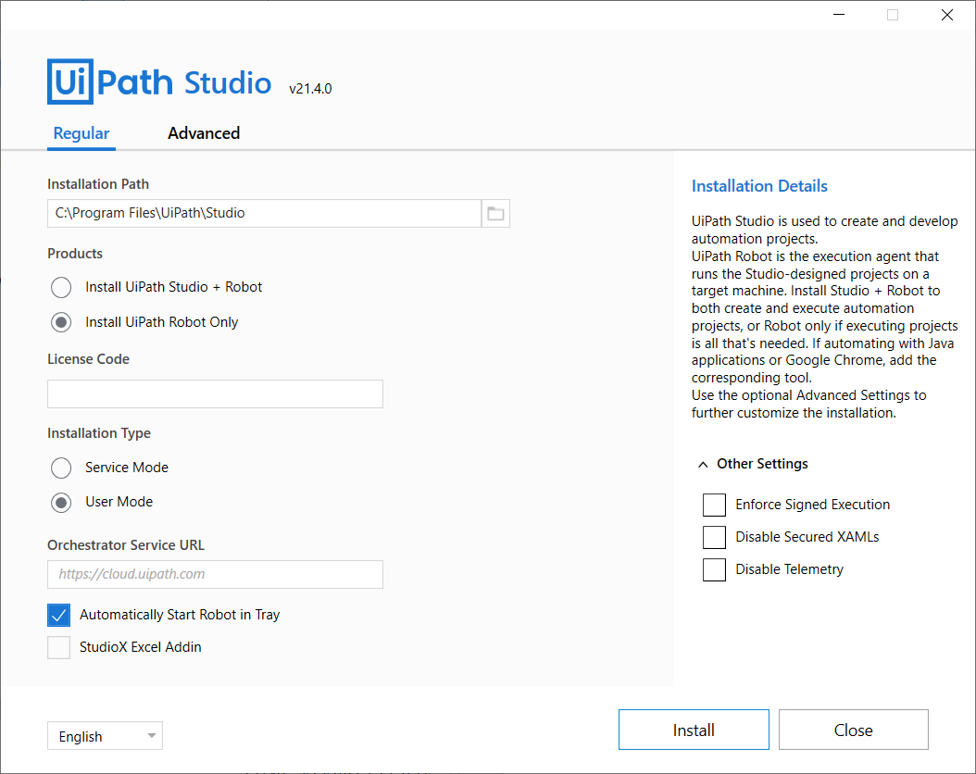Uncheck Automatically Start Robot in Tray
Viewport: 976px width, 774px height.
(x=58, y=615)
